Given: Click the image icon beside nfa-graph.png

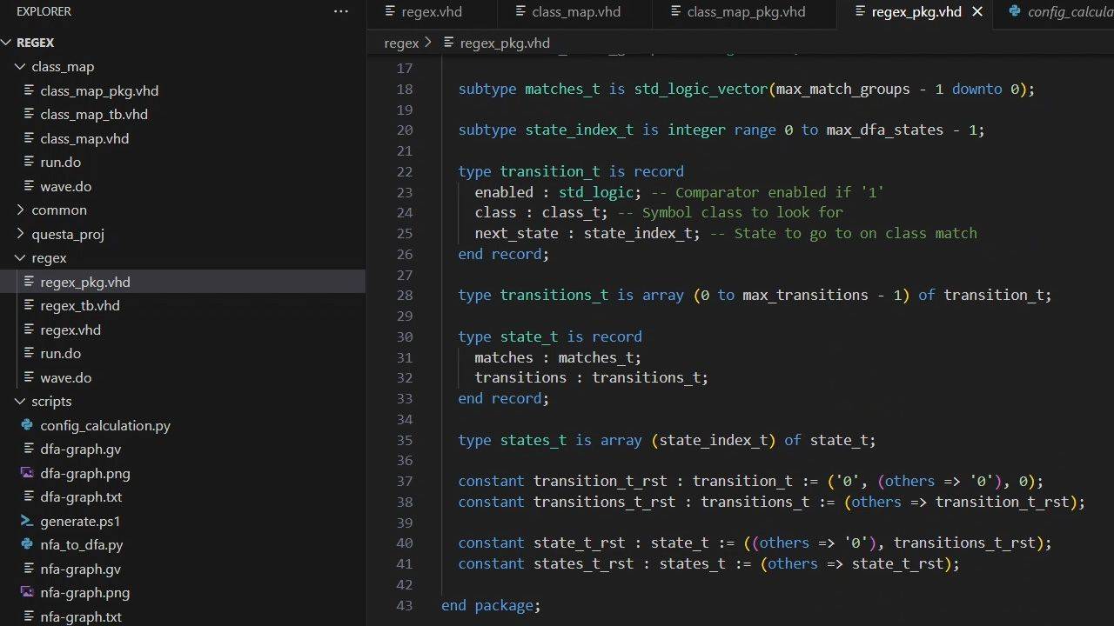Looking at the screenshot, I should pyautogui.click(x=27, y=593).
